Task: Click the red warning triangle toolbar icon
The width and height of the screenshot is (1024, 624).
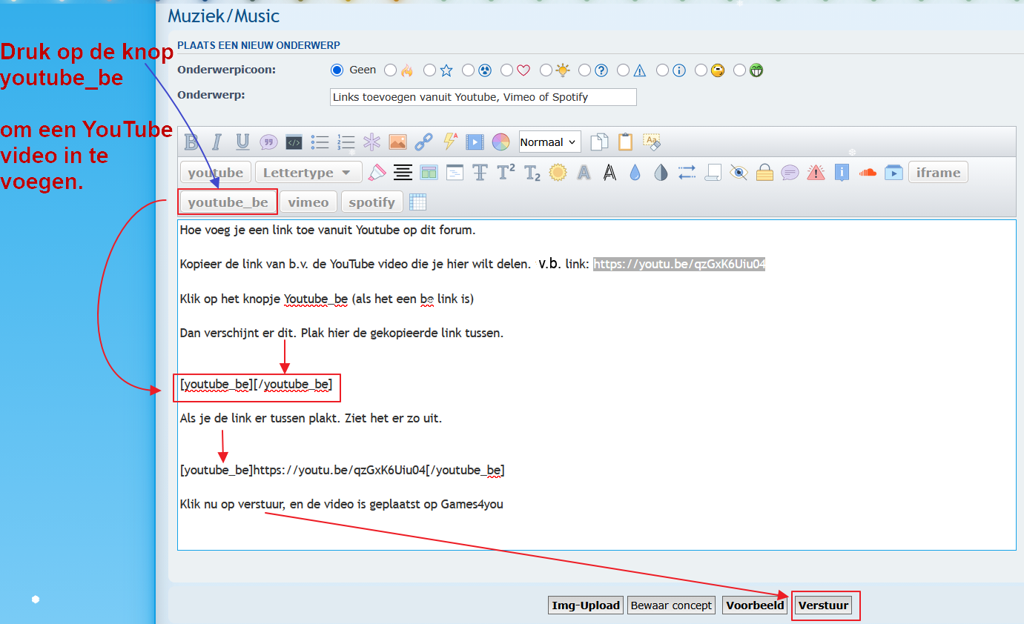Action: [x=816, y=173]
